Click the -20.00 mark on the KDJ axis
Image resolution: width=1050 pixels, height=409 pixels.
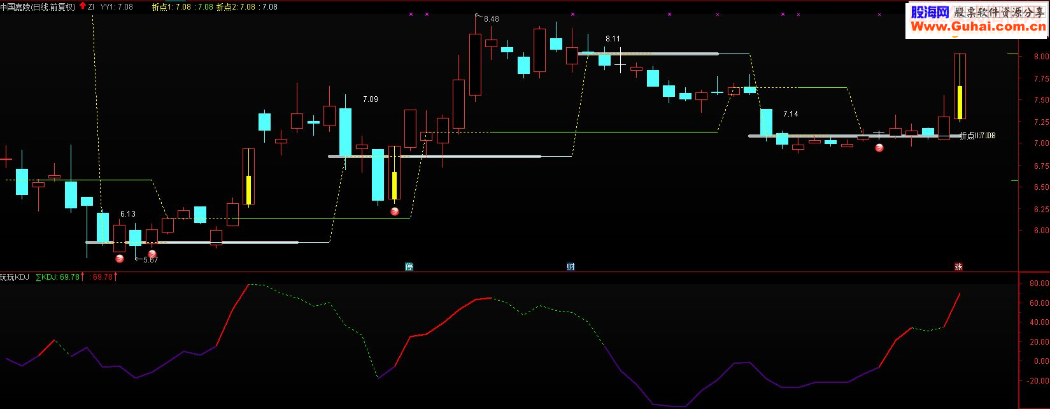[x=1039, y=381]
